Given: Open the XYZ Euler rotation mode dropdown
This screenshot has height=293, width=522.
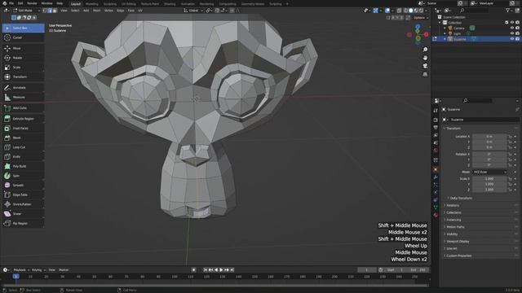Looking at the screenshot, I should 489,172.
